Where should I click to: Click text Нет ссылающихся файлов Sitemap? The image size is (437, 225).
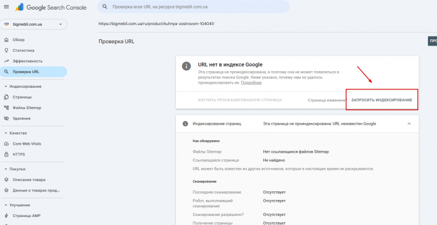pyautogui.click(x=296, y=152)
